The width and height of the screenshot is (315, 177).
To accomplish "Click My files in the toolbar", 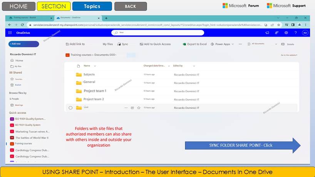I will [x=108, y=44].
